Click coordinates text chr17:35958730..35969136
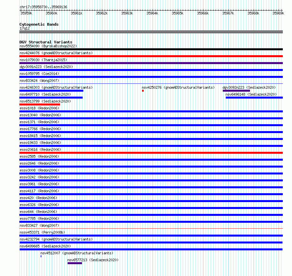The width and height of the screenshot is (292, 276). coord(43,7)
